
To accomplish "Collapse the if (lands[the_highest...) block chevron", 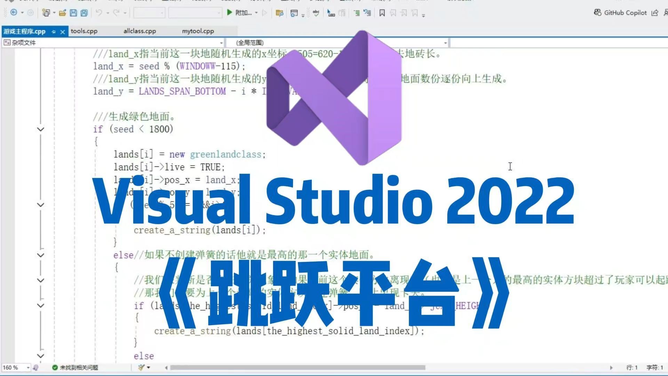I will [40, 306].
